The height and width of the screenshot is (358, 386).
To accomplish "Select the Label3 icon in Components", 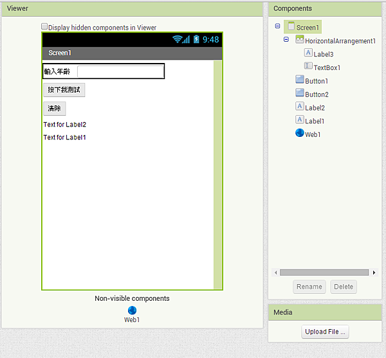I will (308, 53).
